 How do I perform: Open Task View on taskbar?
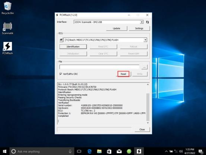coord(79,151)
